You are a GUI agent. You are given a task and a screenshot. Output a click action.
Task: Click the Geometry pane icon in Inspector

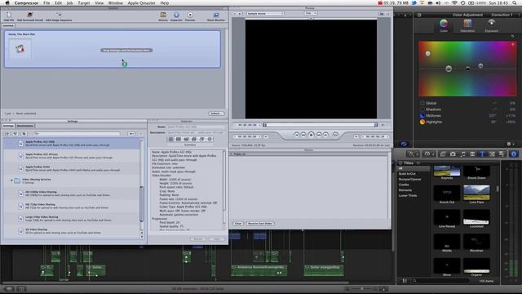[x=201, y=139]
